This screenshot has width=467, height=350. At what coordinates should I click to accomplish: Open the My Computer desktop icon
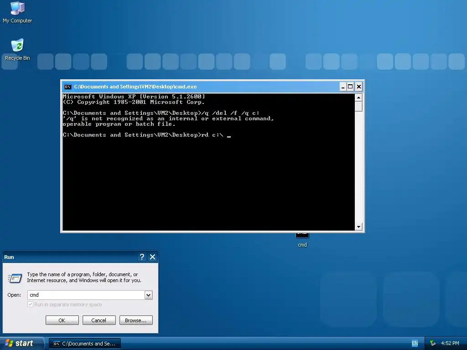pyautogui.click(x=17, y=12)
